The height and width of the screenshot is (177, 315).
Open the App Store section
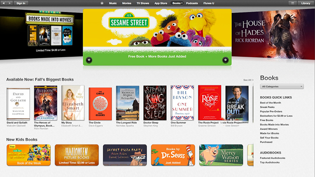coord(161,3)
